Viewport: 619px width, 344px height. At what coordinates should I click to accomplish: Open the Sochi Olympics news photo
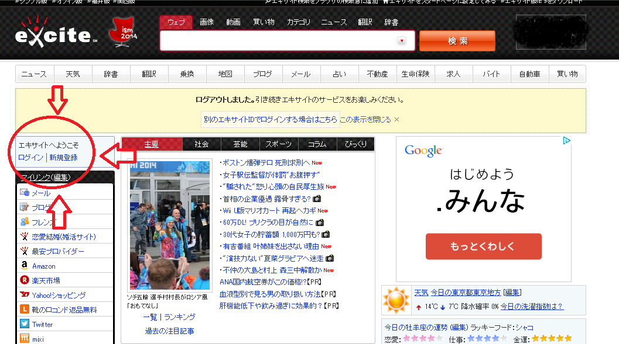coord(170,225)
